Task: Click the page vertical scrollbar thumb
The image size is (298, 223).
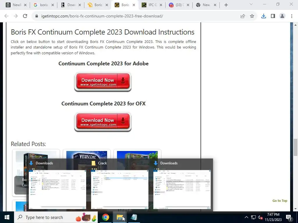Action: click(x=296, y=147)
